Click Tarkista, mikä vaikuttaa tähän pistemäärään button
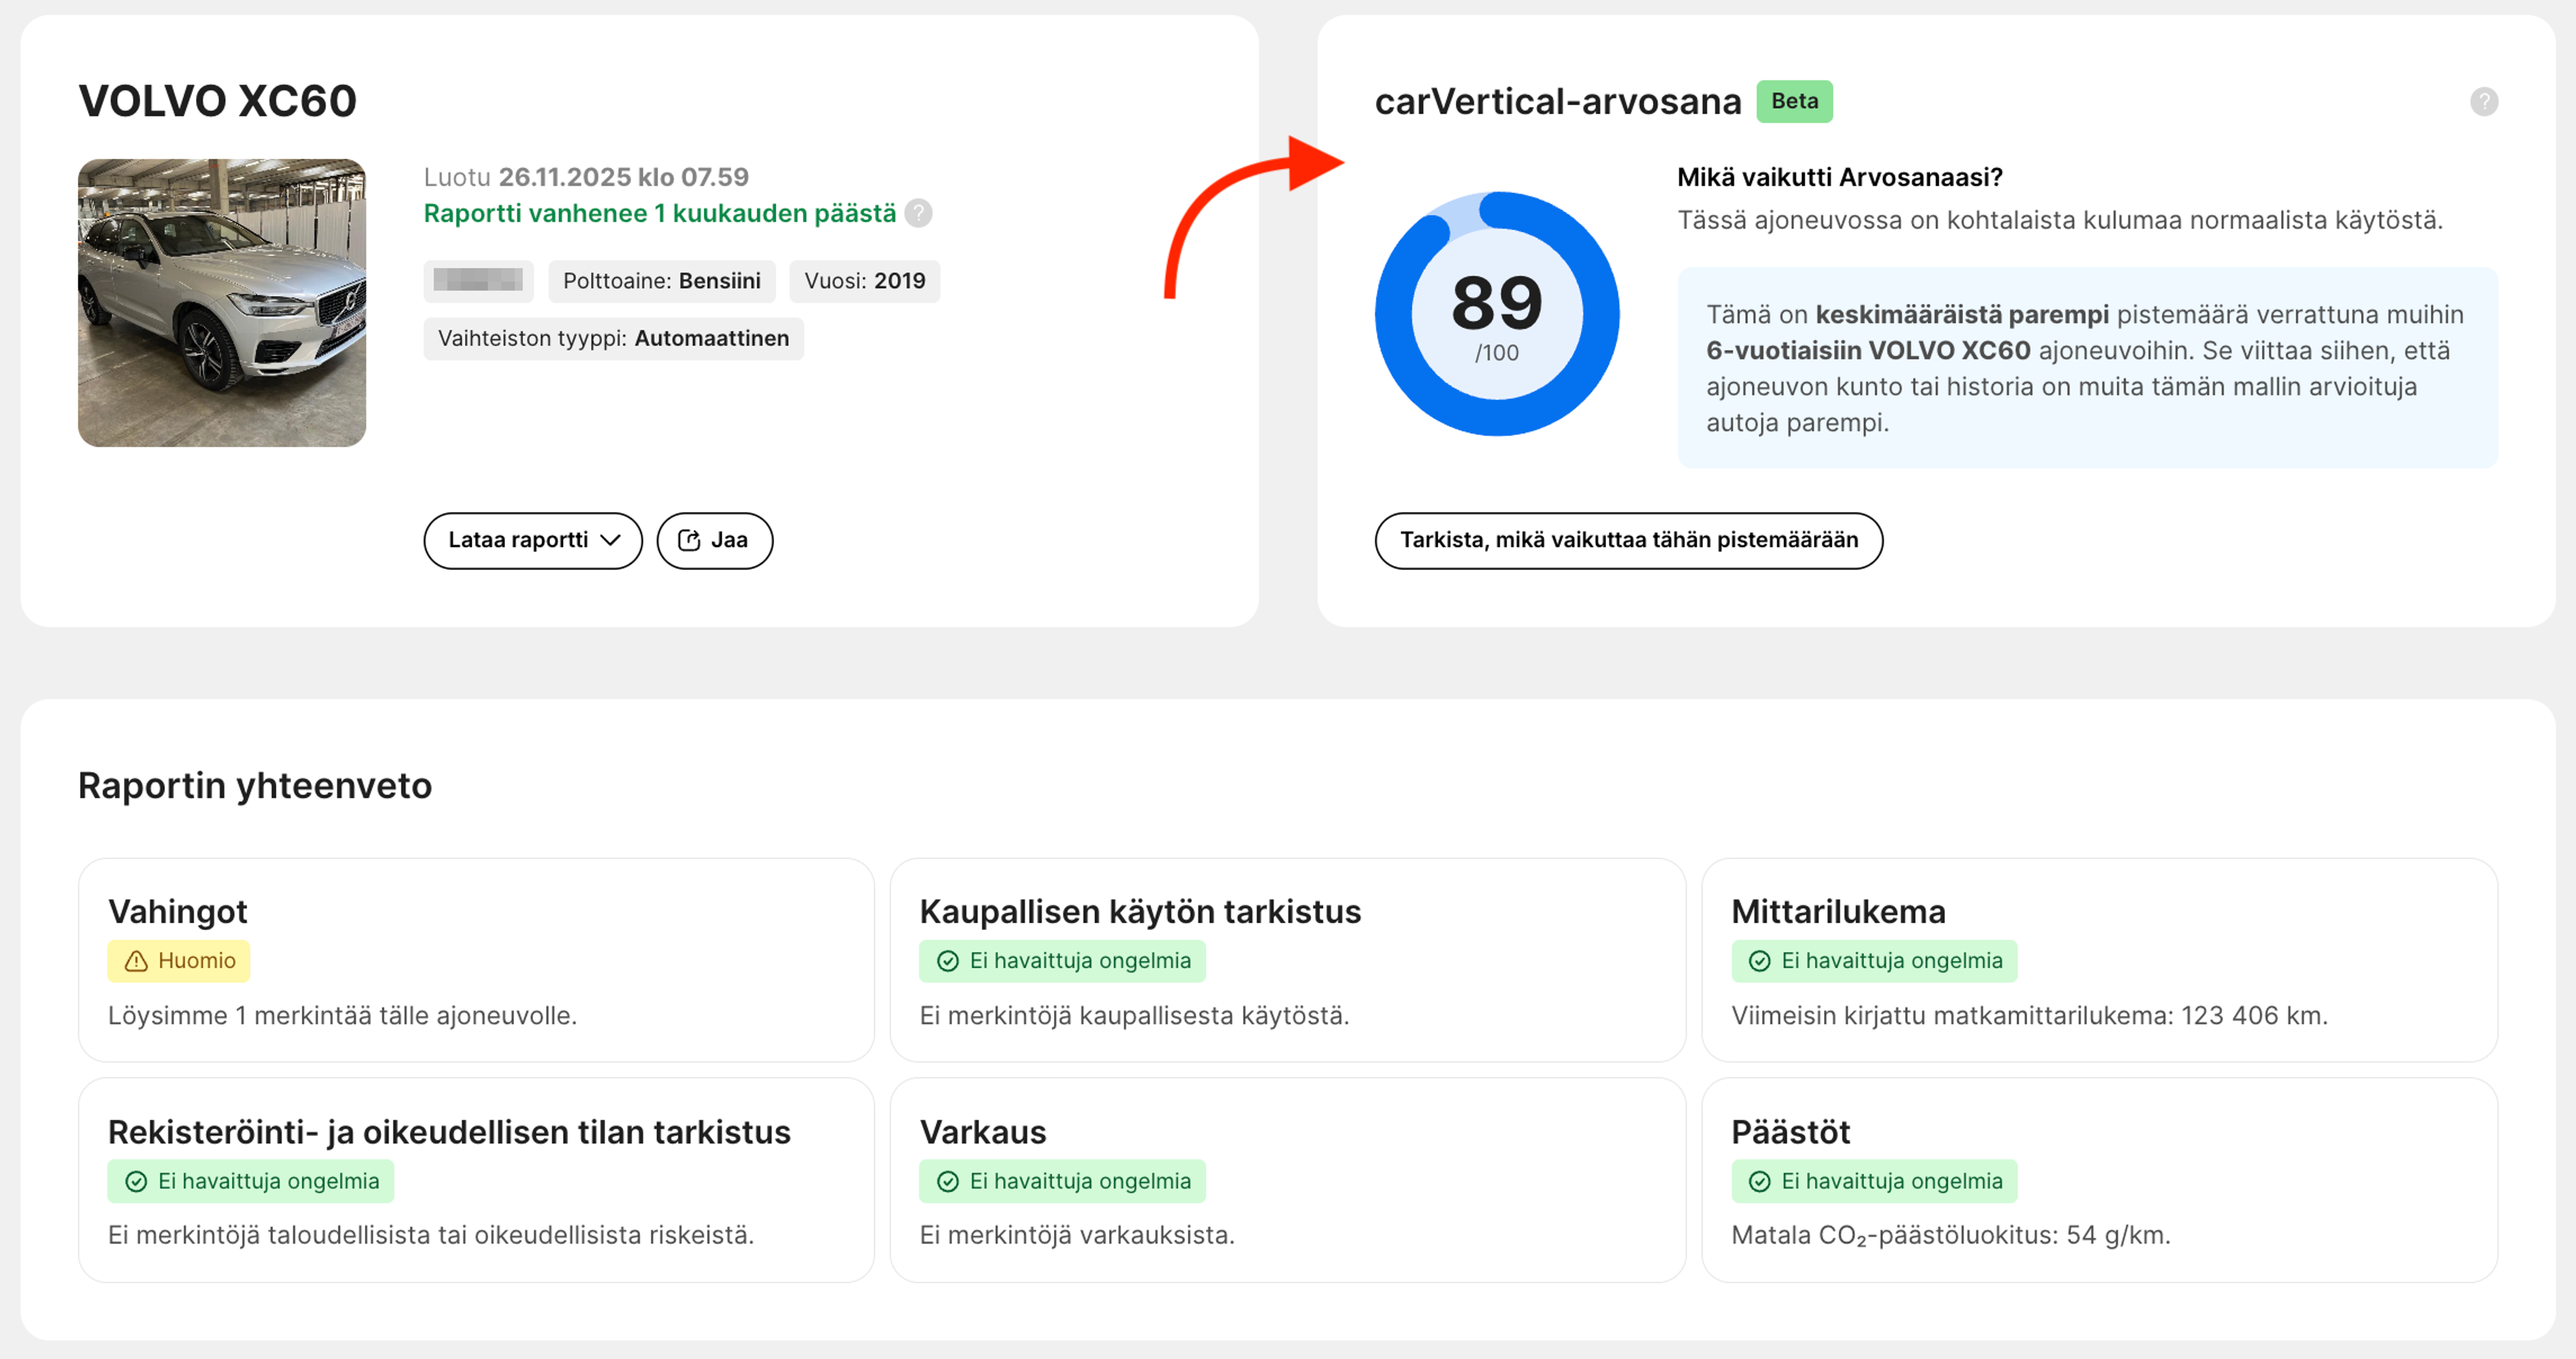Screen dimensions: 2576x1359 pos(1628,540)
